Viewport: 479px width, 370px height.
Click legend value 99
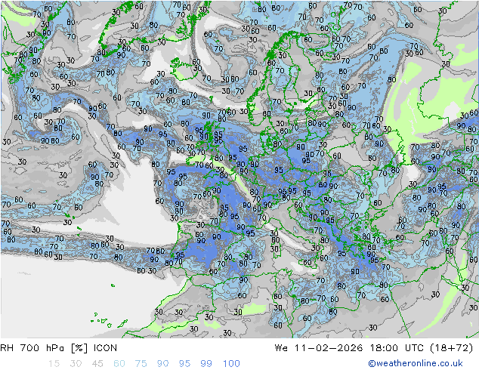206,364
